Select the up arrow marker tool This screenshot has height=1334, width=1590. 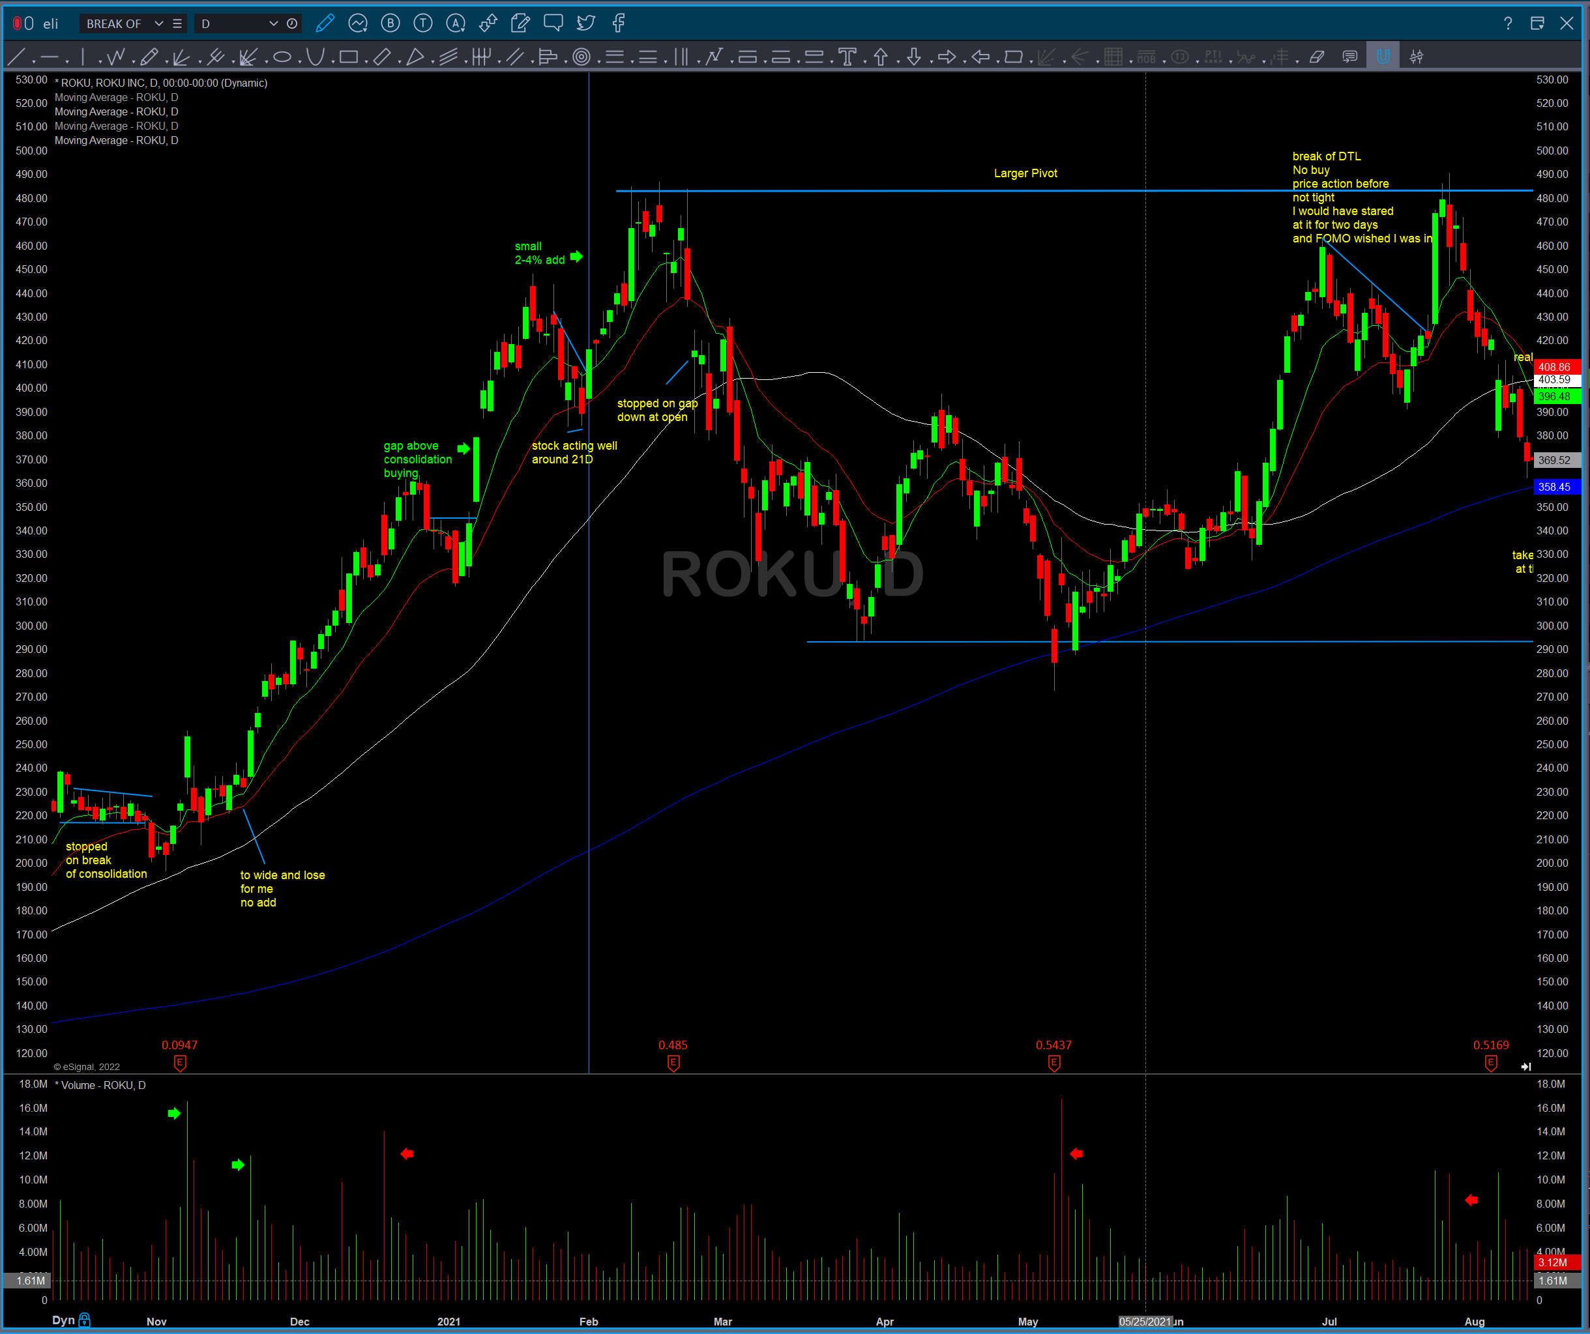[881, 57]
